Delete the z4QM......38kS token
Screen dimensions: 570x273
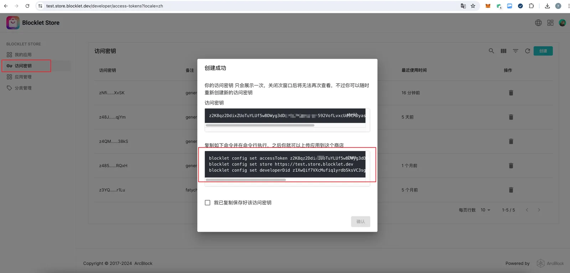(511, 141)
